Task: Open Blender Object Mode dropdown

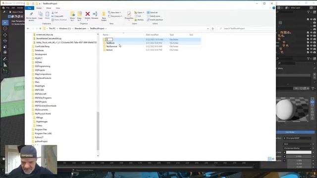Action: [x=16, y=12]
